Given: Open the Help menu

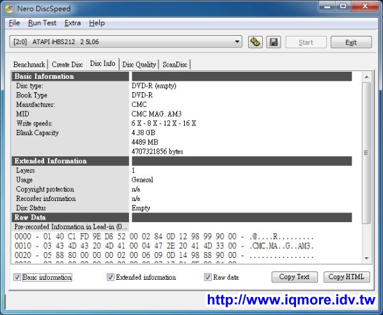Looking at the screenshot, I should pyautogui.click(x=97, y=23).
